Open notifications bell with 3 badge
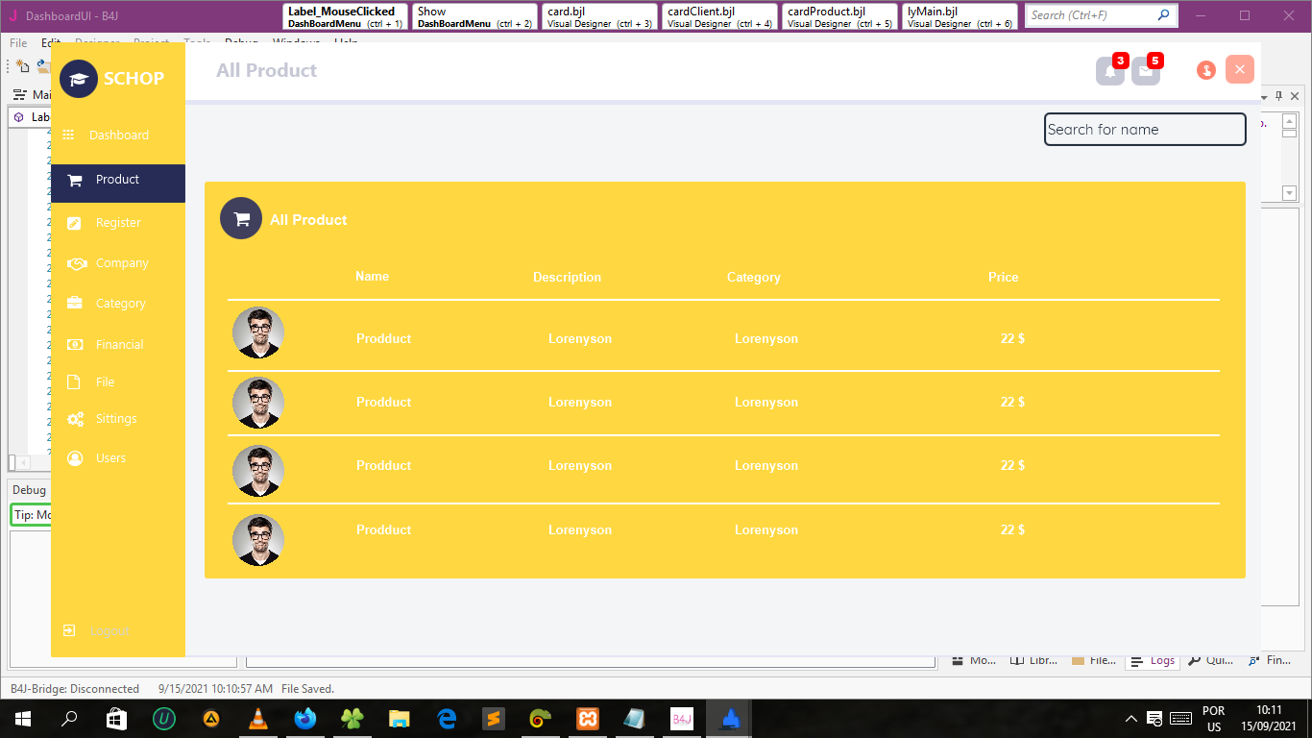The width and height of the screenshot is (1312, 738). (x=1110, y=70)
